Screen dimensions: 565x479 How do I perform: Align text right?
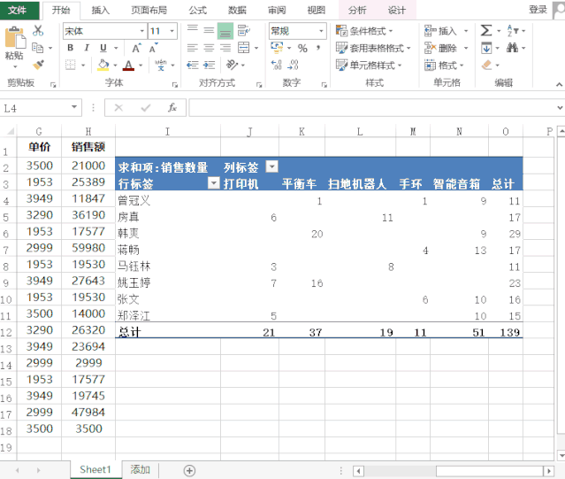tap(225, 48)
